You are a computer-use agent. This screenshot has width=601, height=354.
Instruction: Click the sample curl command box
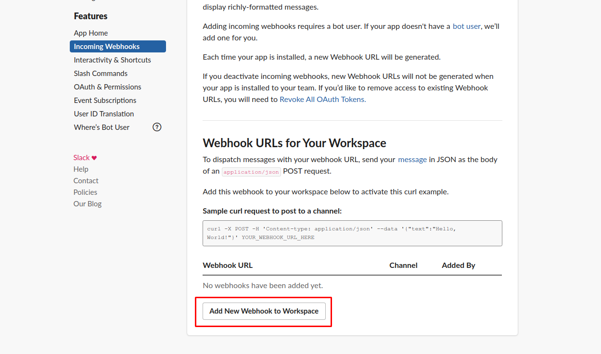point(352,233)
